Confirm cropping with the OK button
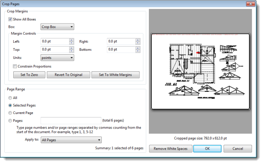 pyautogui.click(x=207, y=149)
